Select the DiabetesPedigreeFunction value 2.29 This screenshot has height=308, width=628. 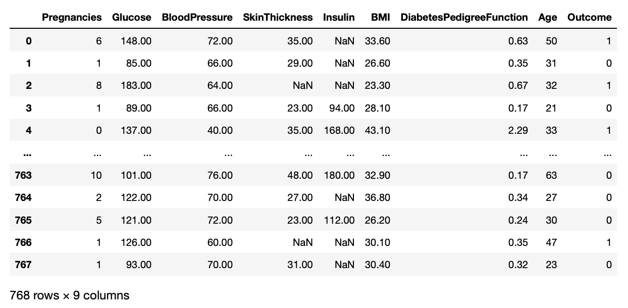518,130
